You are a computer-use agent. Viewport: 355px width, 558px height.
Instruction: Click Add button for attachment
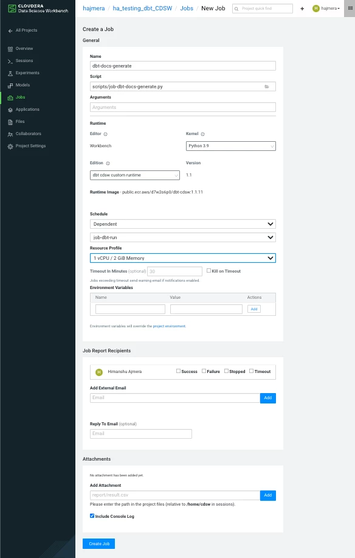[x=268, y=495]
